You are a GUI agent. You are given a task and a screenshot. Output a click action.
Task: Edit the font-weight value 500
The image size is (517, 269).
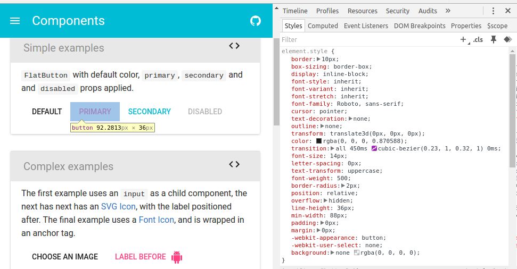pyautogui.click(x=342, y=179)
